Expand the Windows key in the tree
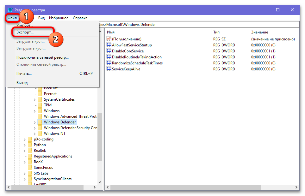Image resolution: width=305 pixels, height=196 pixels. pos(34,111)
